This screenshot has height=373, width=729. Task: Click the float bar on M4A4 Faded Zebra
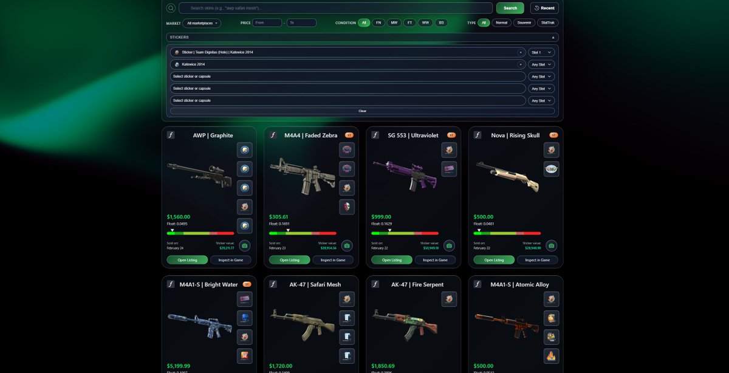303,233
